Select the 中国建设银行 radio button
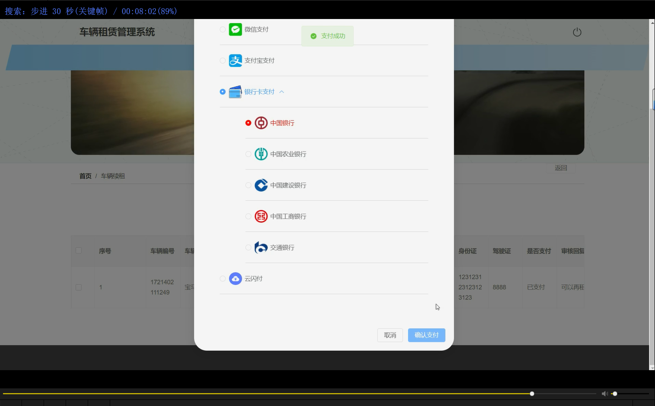The width and height of the screenshot is (655, 406). 248,185
